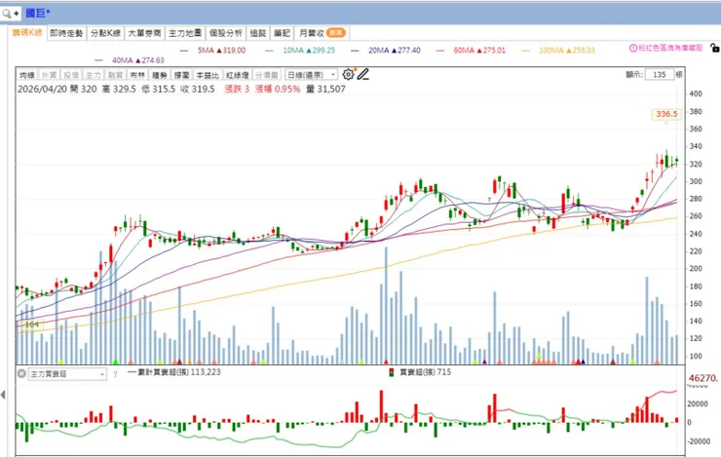Click the orange badge beside 月營收

tap(336, 33)
